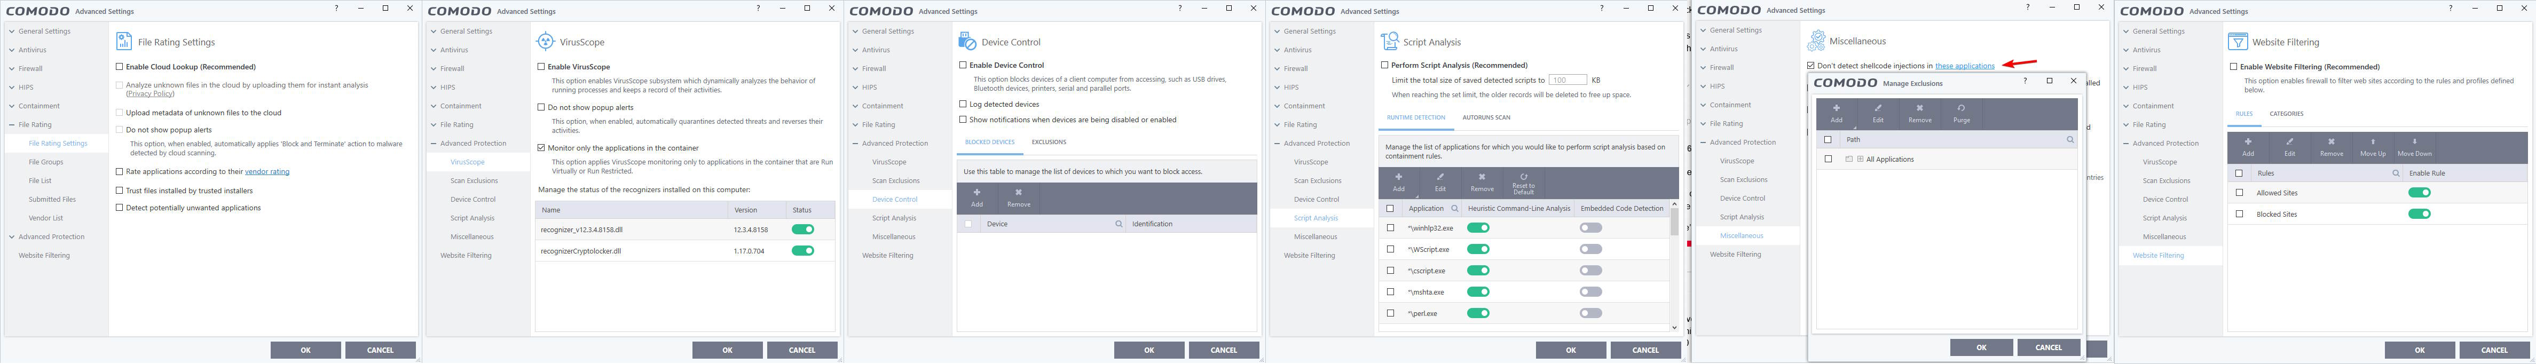
Task: Click the search icon in the Application column header
Action: pos(1454,209)
